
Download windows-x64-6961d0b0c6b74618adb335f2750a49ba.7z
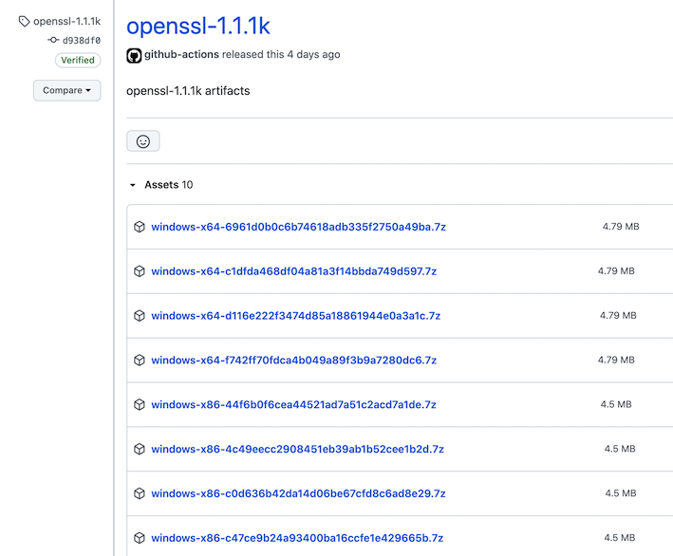coord(298,227)
